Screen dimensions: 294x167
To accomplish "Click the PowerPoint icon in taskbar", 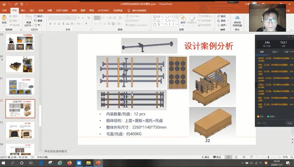I will point(98,163).
